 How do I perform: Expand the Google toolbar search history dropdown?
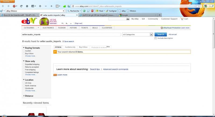pyautogui.click(x=63, y=11)
